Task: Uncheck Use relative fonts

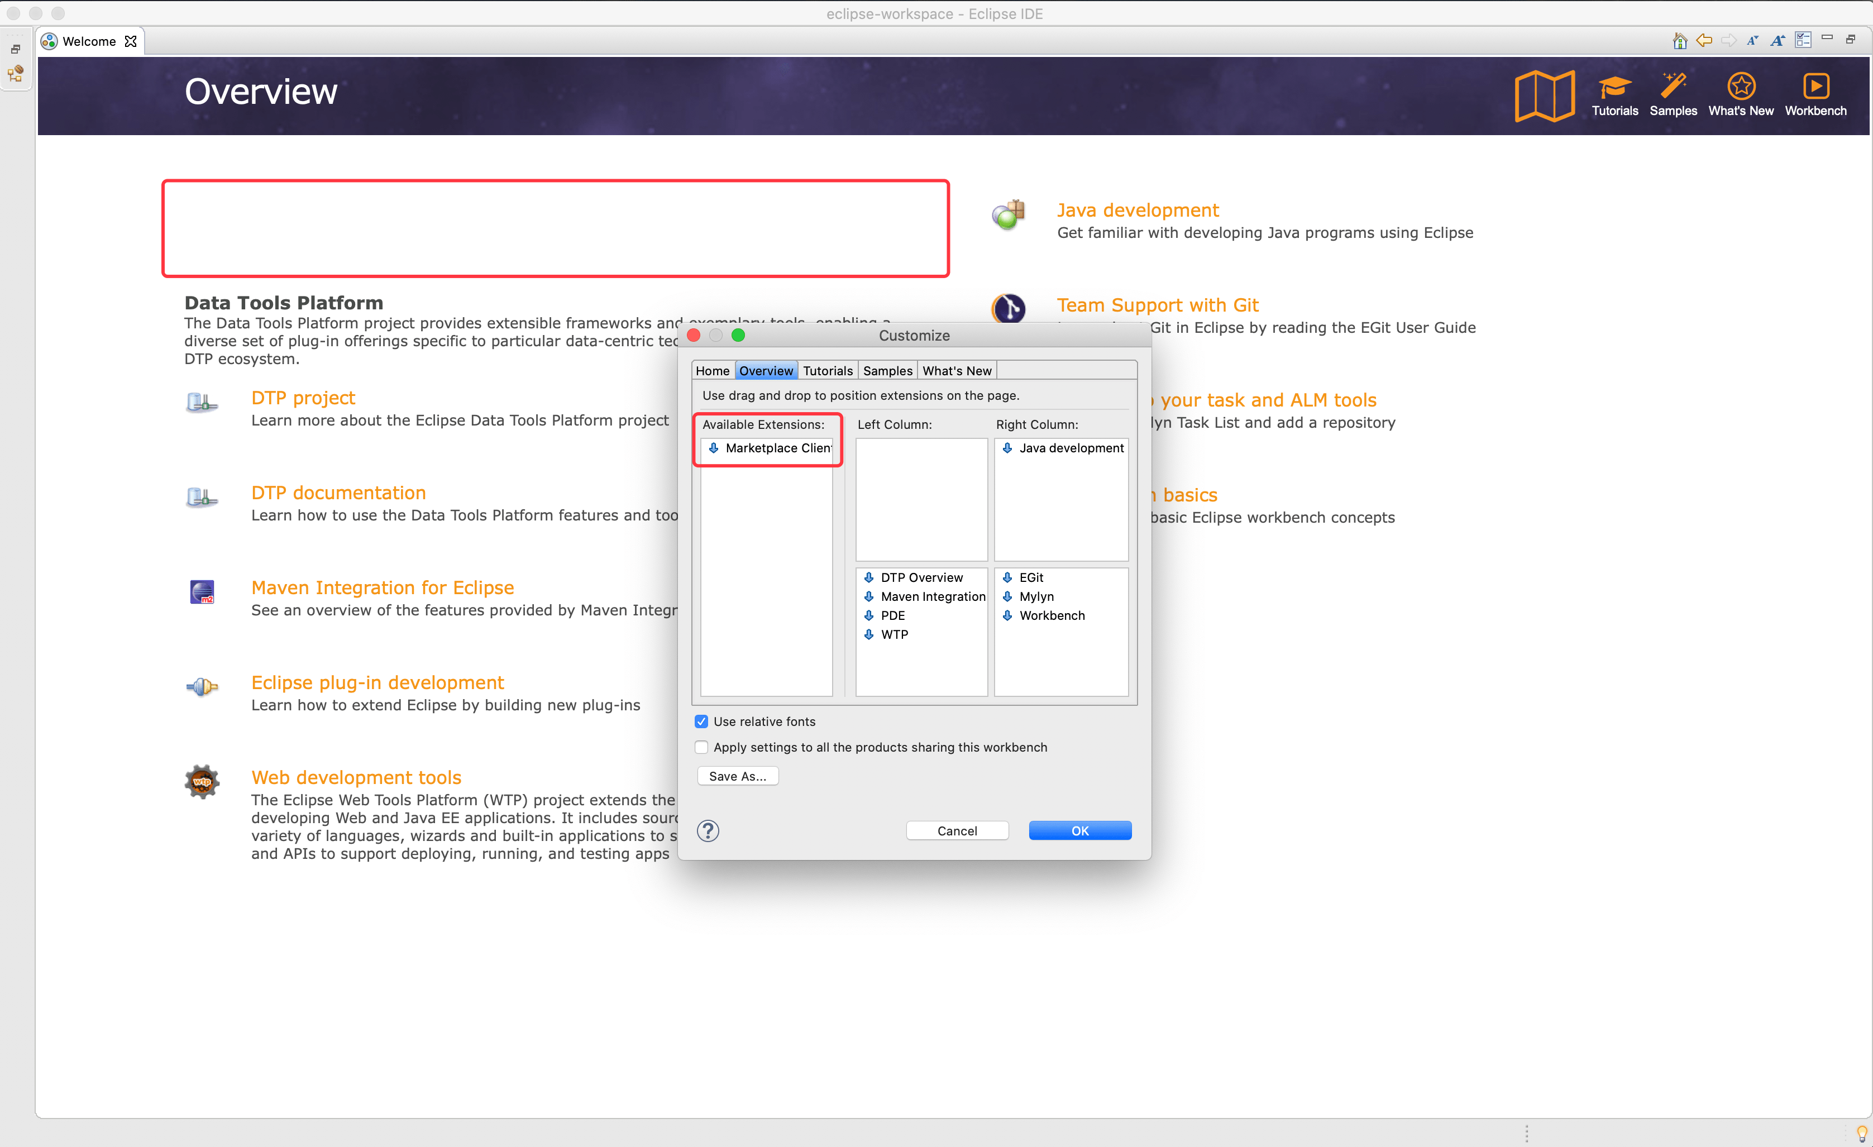Action: [701, 721]
